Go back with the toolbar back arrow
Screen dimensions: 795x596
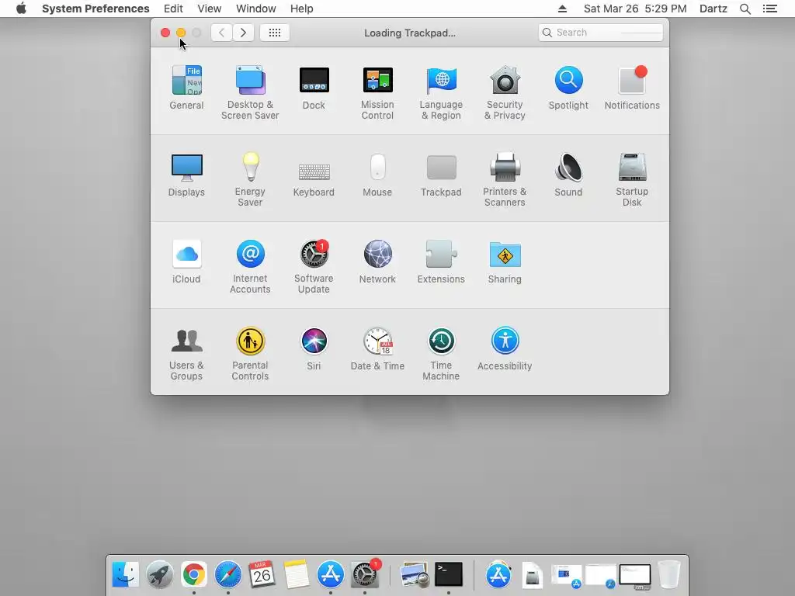click(x=221, y=33)
